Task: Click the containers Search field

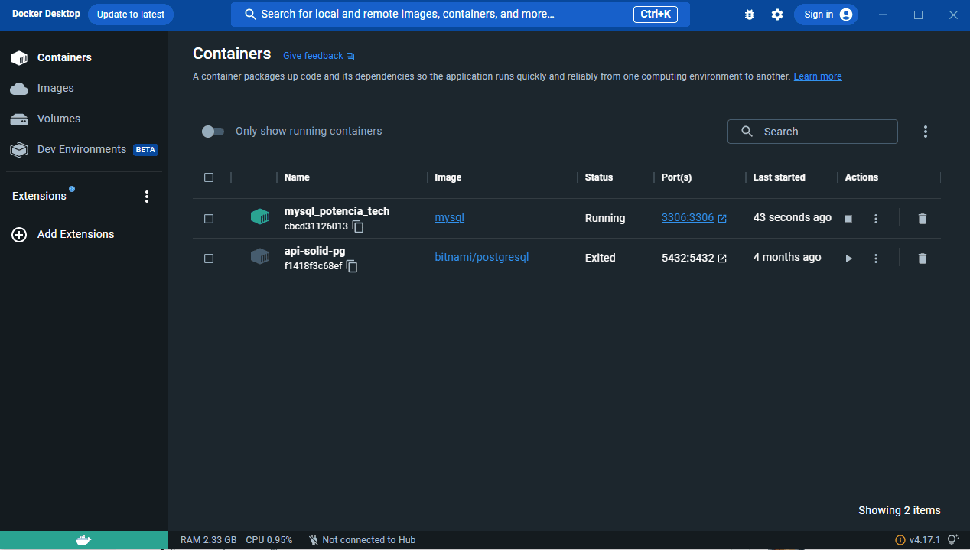Action: click(x=812, y=132)
